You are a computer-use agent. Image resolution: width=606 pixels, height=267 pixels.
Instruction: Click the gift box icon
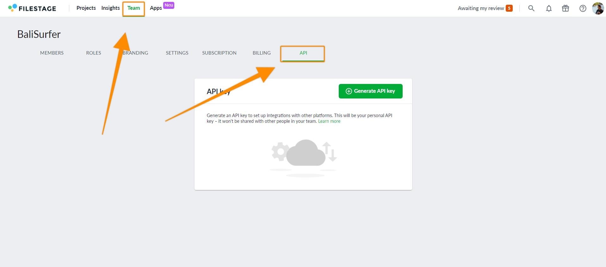(566, 8)
